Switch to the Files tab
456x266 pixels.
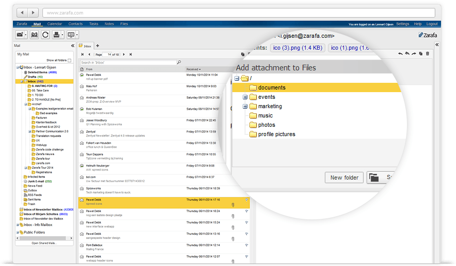124,24
